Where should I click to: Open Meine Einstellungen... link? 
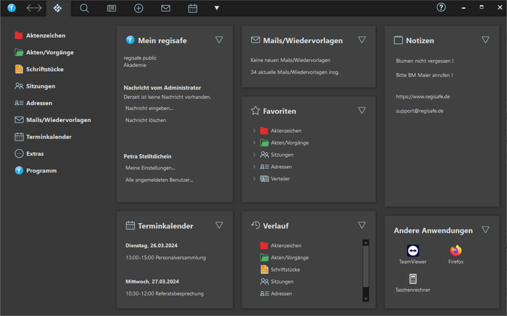tap(150, 168)
